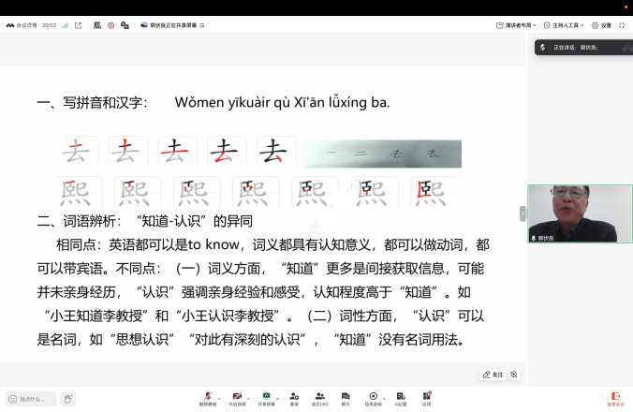
Task: Open the 应用 apps icon
Action: (426, 396)
